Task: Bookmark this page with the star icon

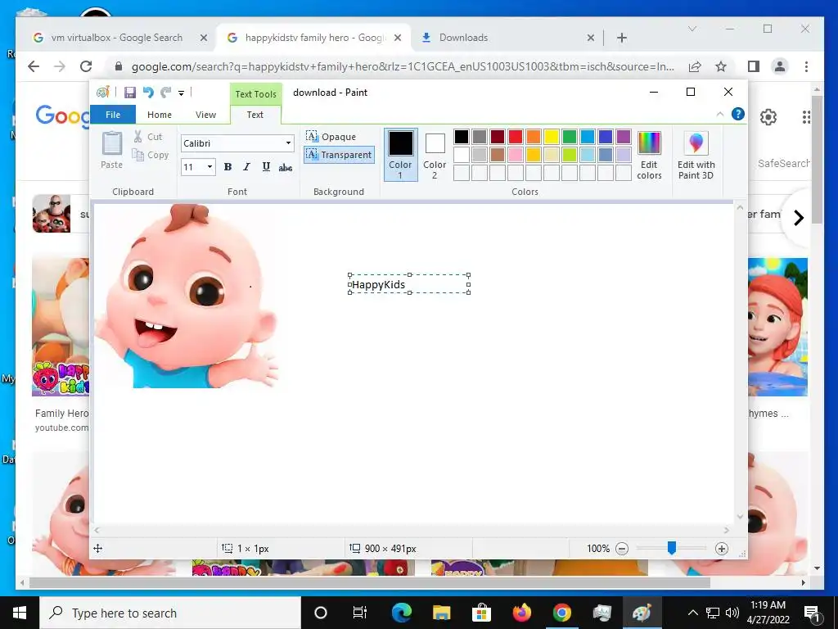Action: [721, 66]
